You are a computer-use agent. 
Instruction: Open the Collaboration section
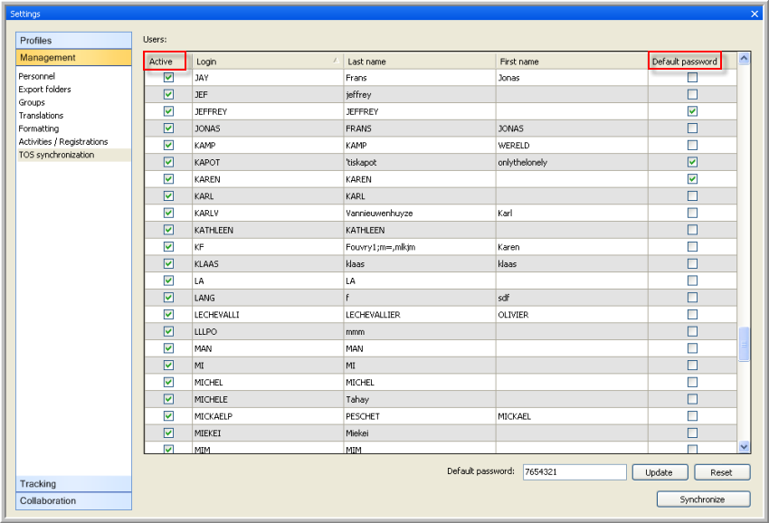[x=73, y=500]
